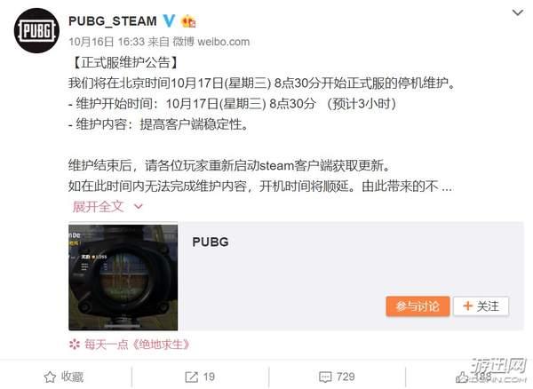Open the post options chevron menu
The height and width of the screenshot is (389, 533).
517,13
